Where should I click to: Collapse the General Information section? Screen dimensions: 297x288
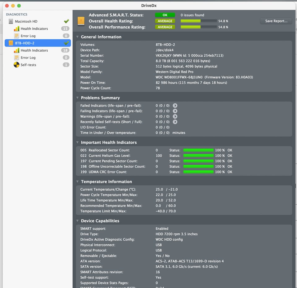(77, 37)
